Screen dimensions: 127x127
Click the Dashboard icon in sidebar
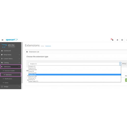pos(2,51)
